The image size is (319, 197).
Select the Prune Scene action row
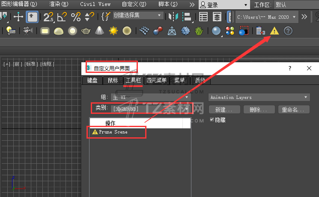pos(140,132)
